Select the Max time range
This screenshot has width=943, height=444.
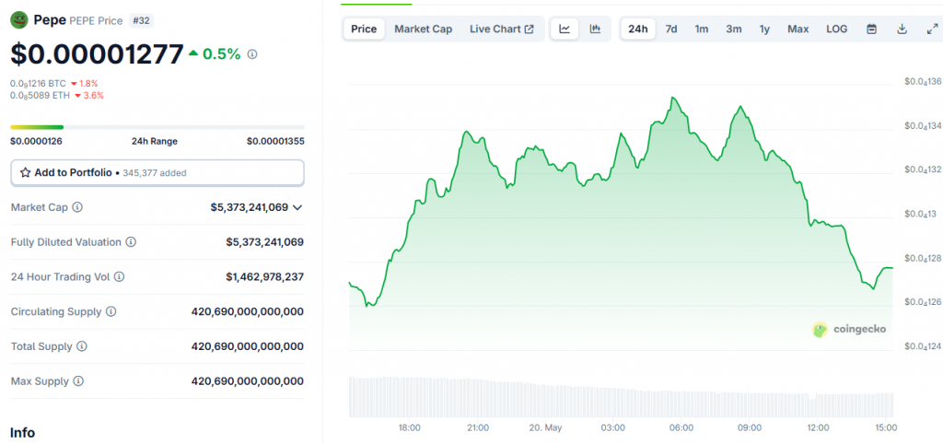[x=798, y=29]
